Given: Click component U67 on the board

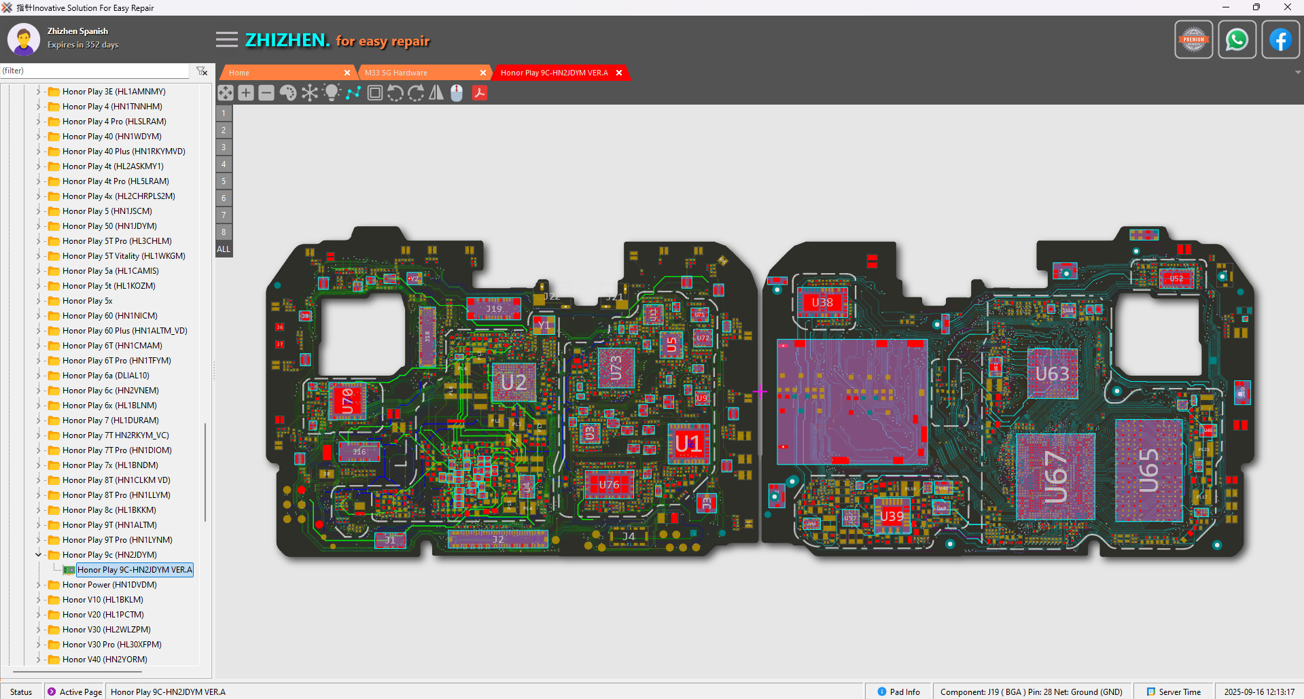Looking at the screenshot, I should pyautogui.click(x=1055, y=477).
